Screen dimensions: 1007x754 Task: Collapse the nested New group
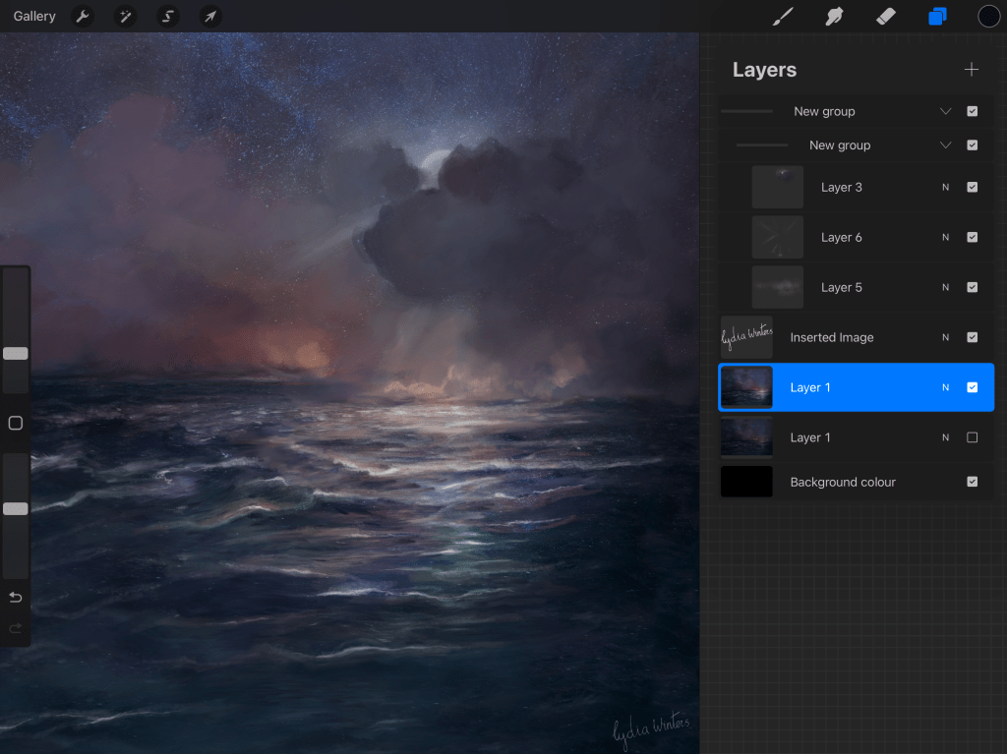pyautogui.click(x=945, y=145)
